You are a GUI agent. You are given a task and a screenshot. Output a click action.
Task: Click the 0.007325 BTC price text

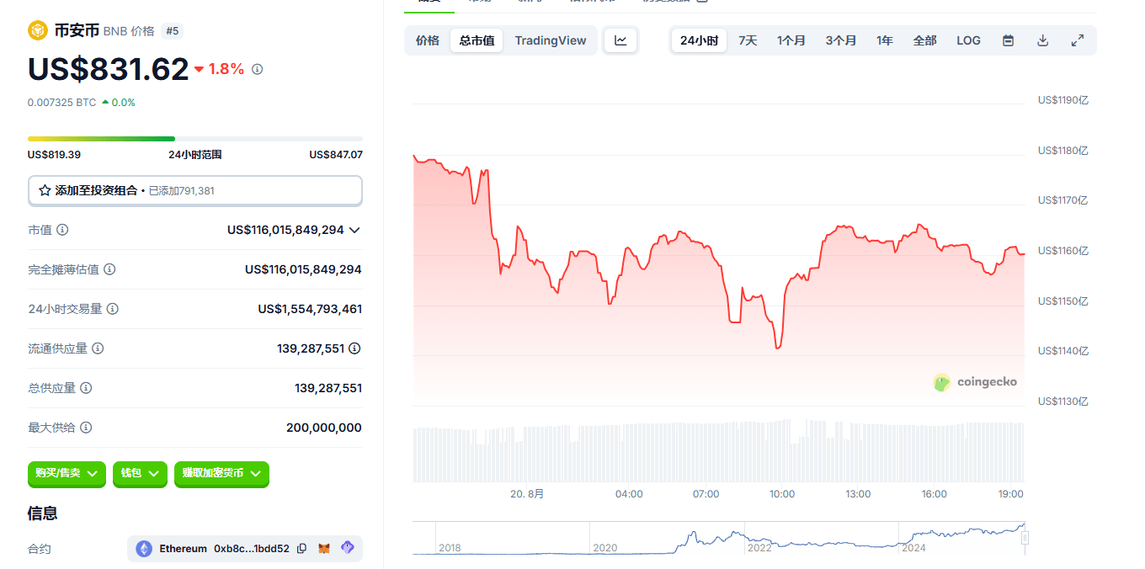tap(61, 103)
